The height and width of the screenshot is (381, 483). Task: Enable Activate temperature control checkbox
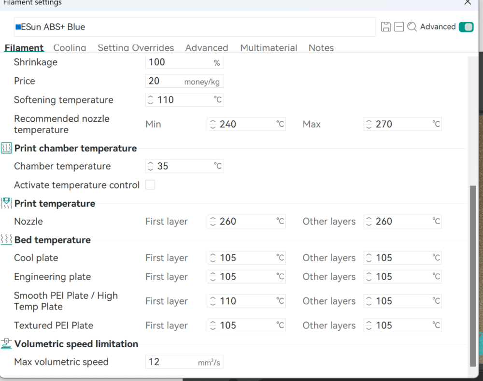tap(150, 185)
